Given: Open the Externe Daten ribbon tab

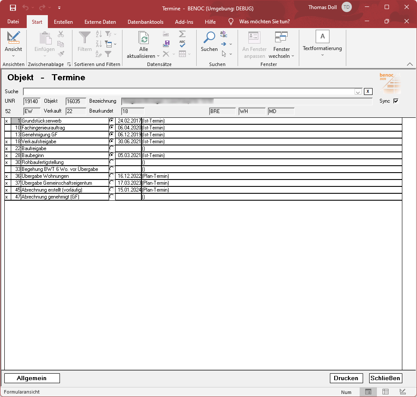Looking at the screenshot, I should pos(100,22).
